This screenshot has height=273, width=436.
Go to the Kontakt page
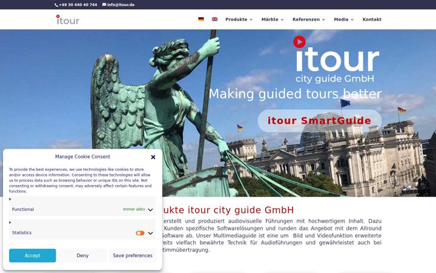click(372, 19)
